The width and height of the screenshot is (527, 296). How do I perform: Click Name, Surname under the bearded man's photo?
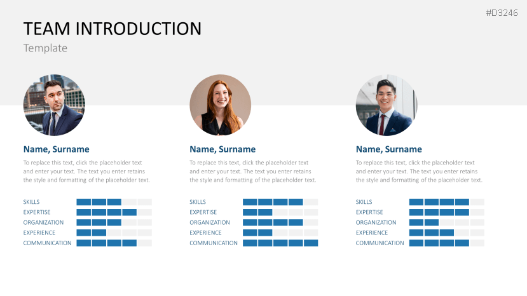(x=57, y=149)
